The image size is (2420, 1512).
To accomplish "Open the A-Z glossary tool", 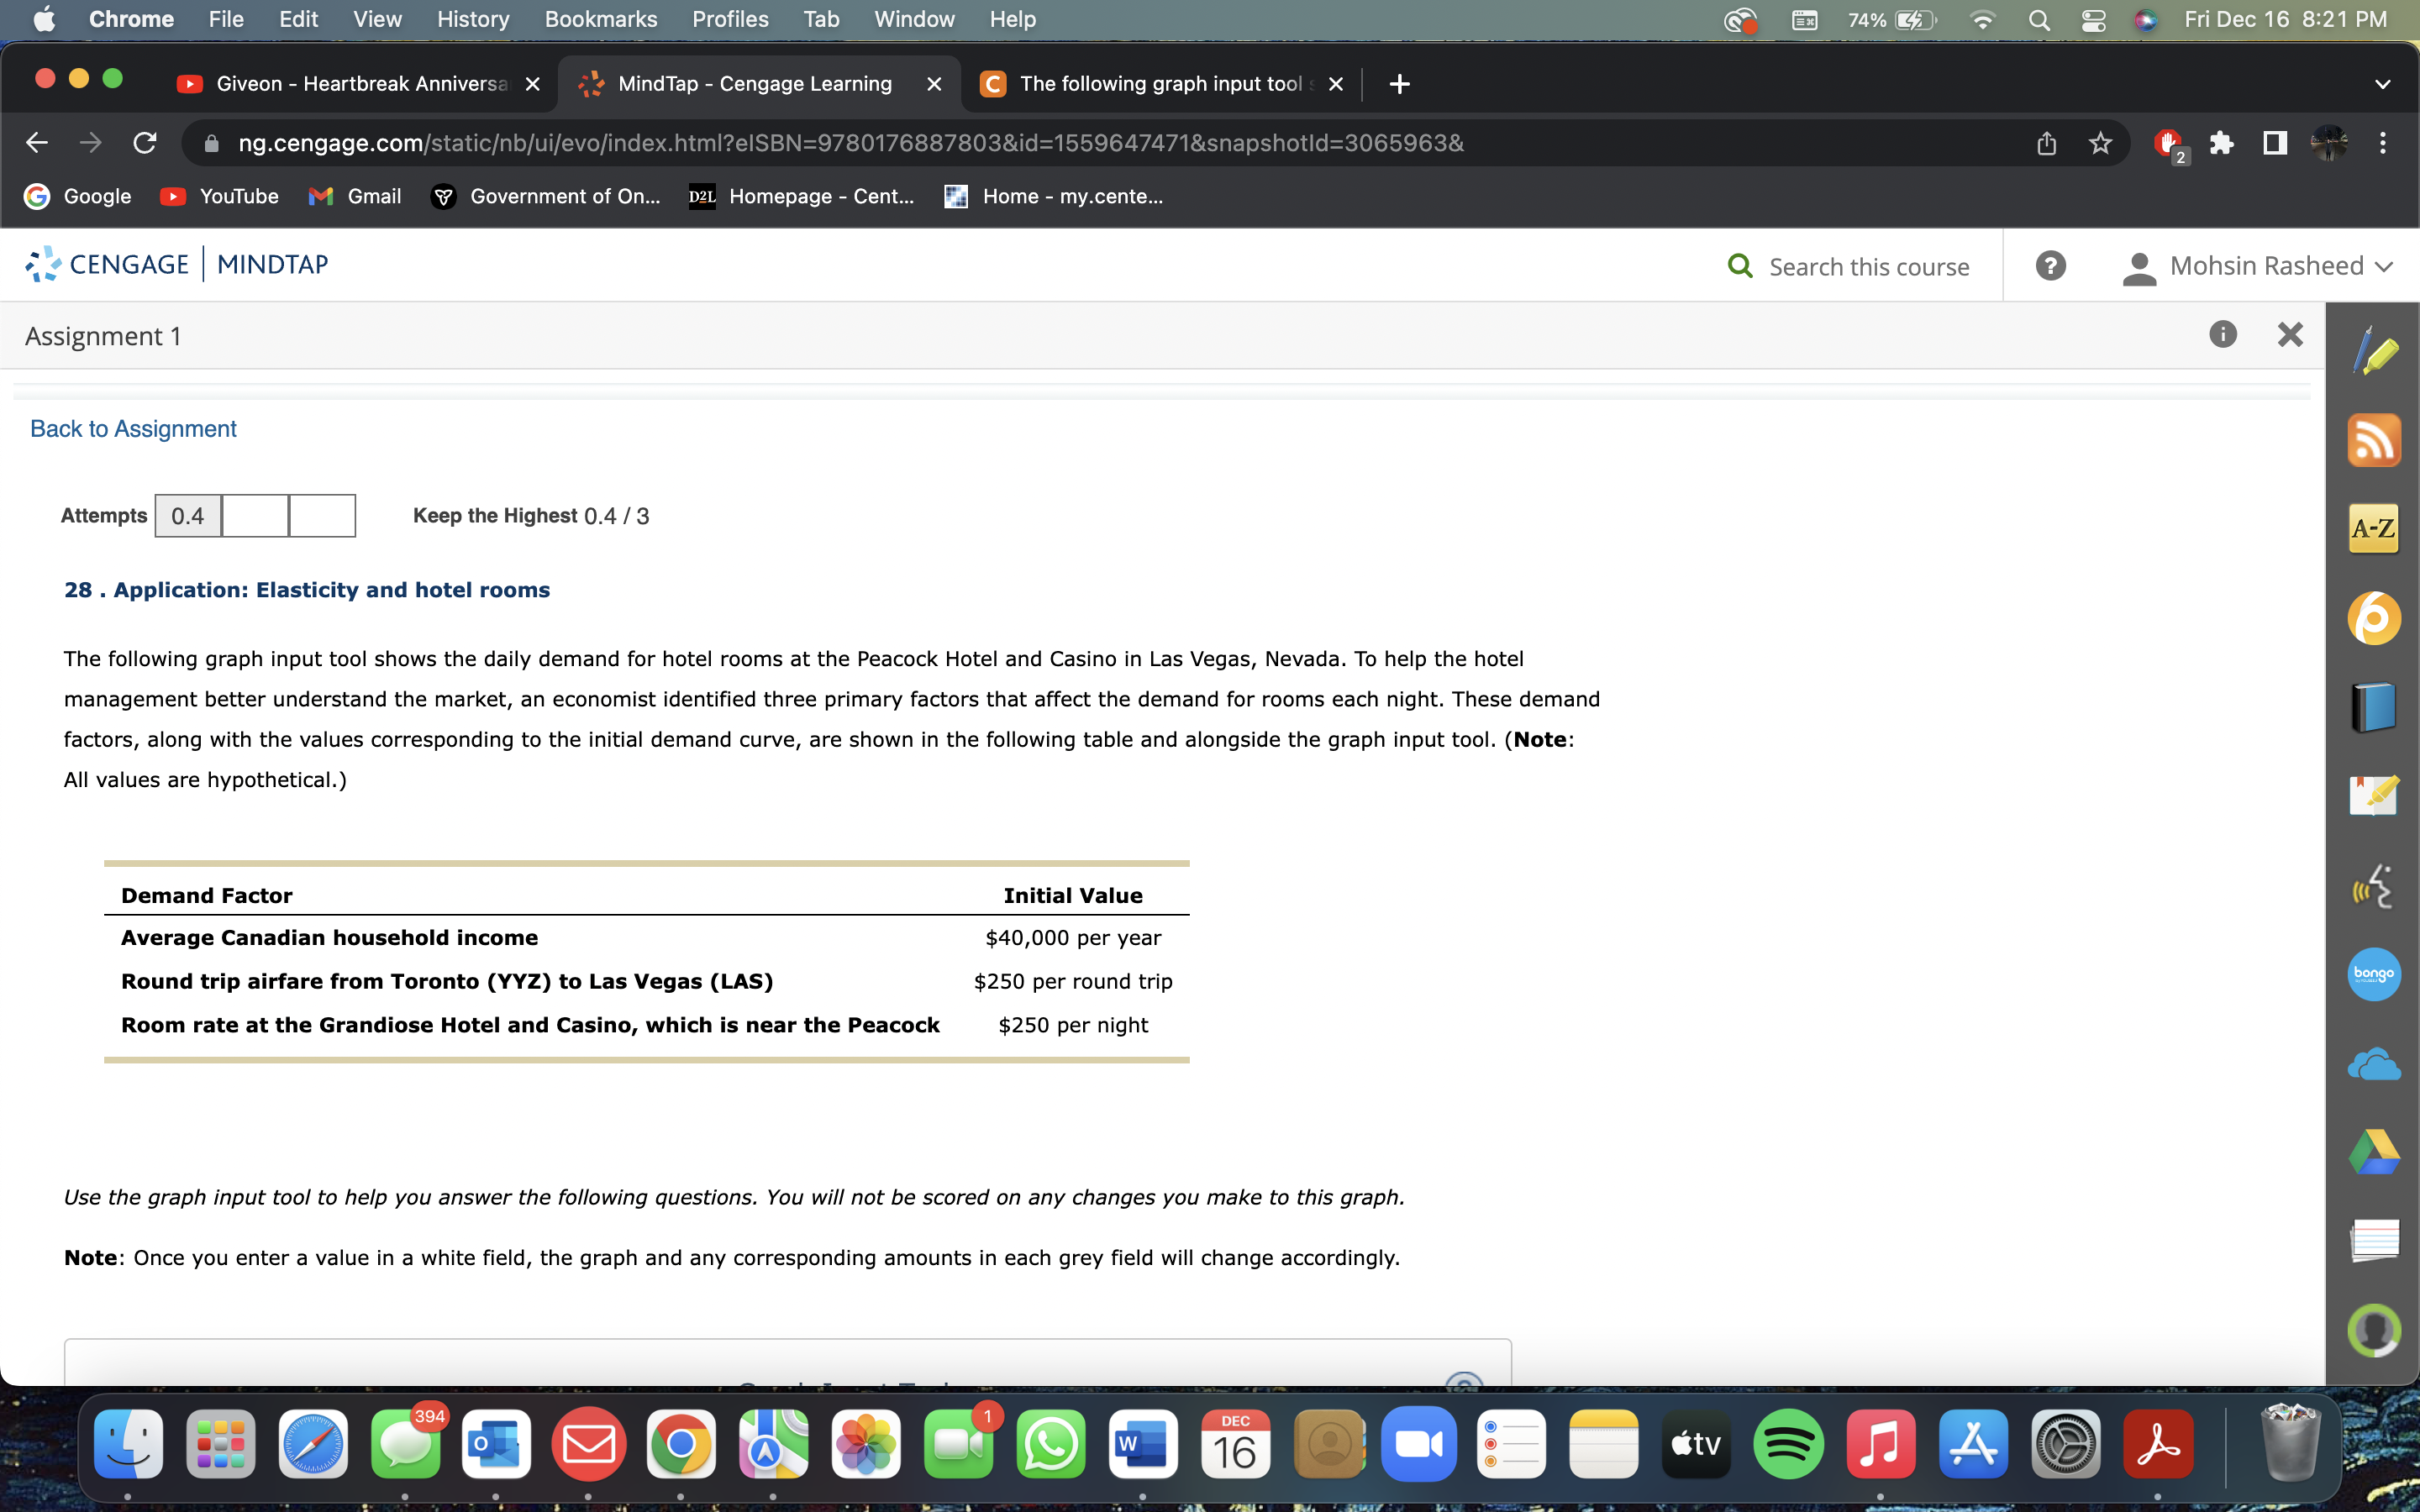I will pos(2375,528).
